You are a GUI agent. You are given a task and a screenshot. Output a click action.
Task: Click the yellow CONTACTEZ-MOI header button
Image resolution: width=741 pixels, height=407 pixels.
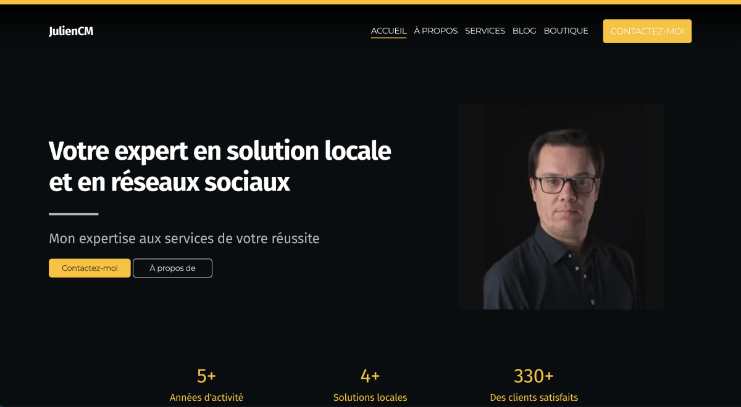tap(647, 31)
